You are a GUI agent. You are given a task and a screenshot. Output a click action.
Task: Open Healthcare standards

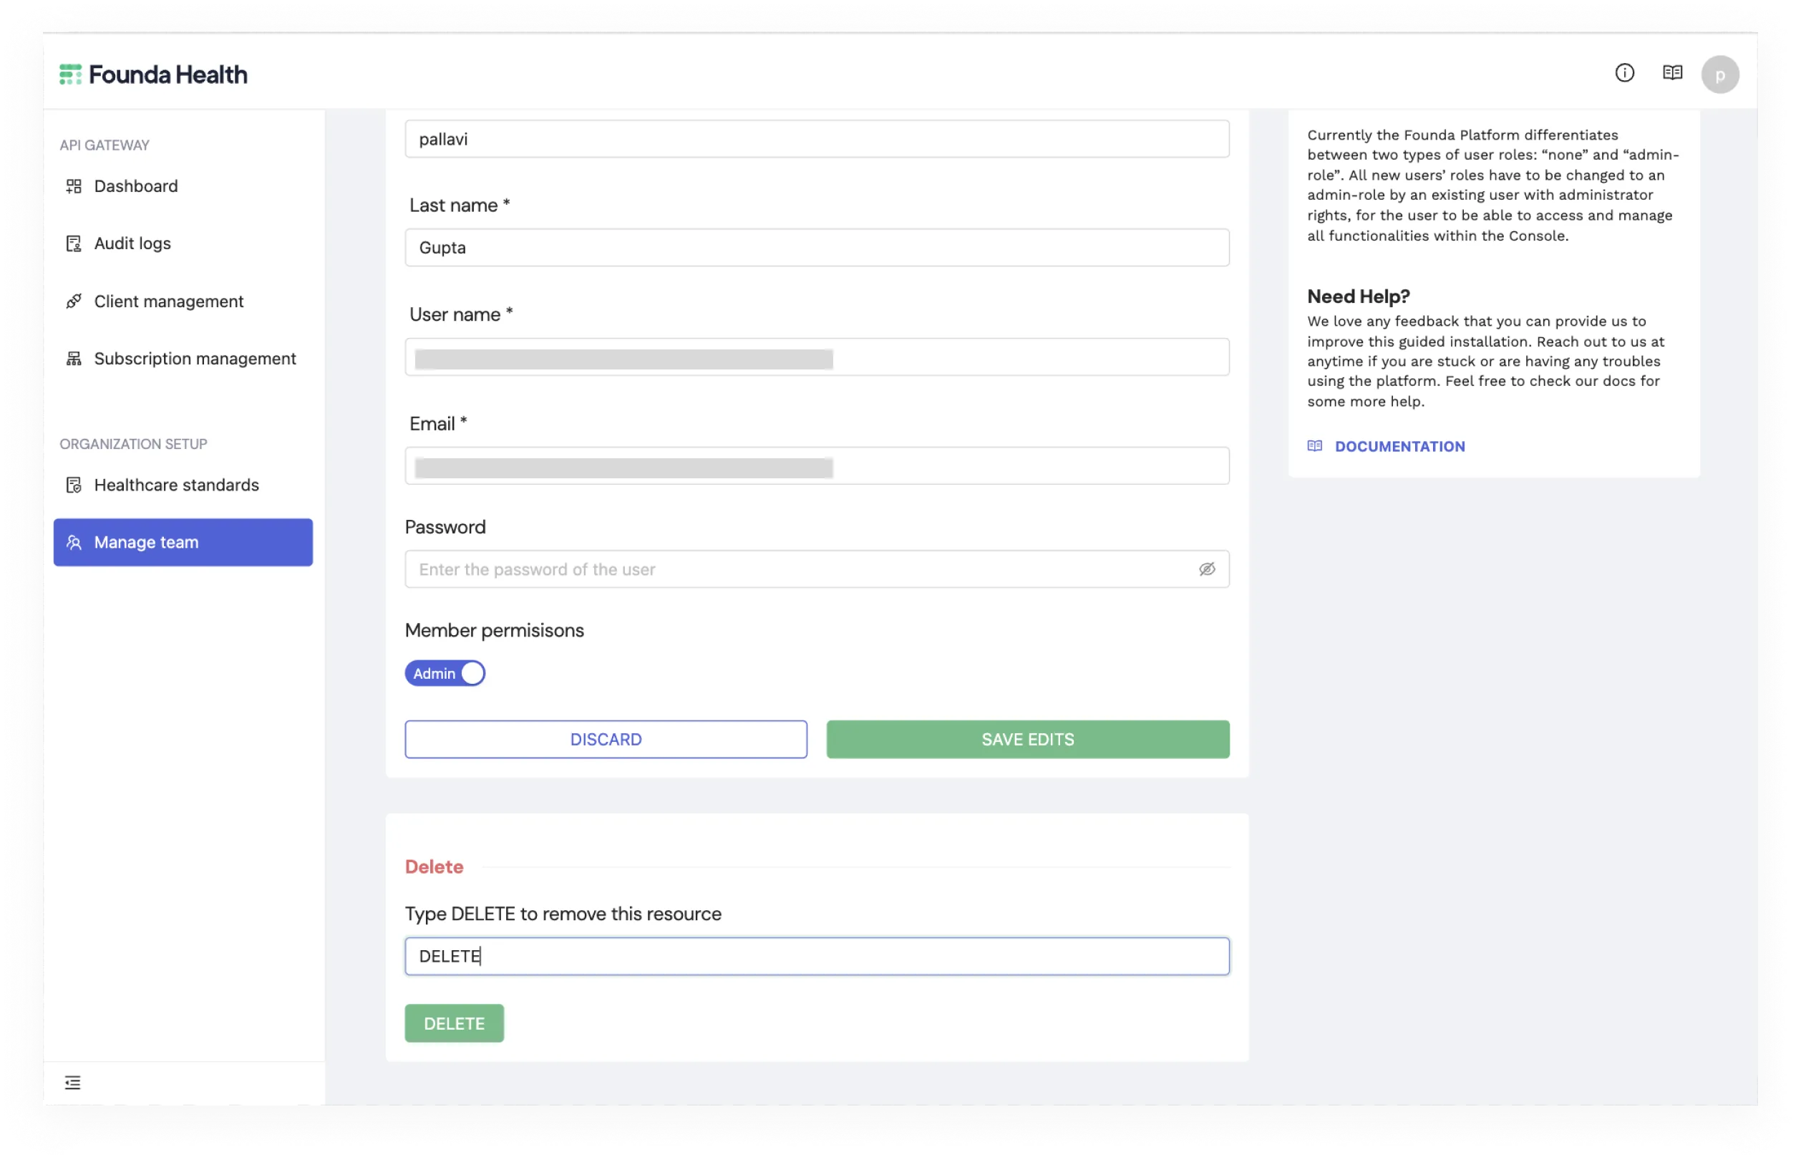coord(183,485)
